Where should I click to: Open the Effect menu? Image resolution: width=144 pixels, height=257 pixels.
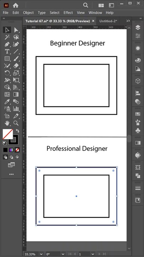coord(68,12)
